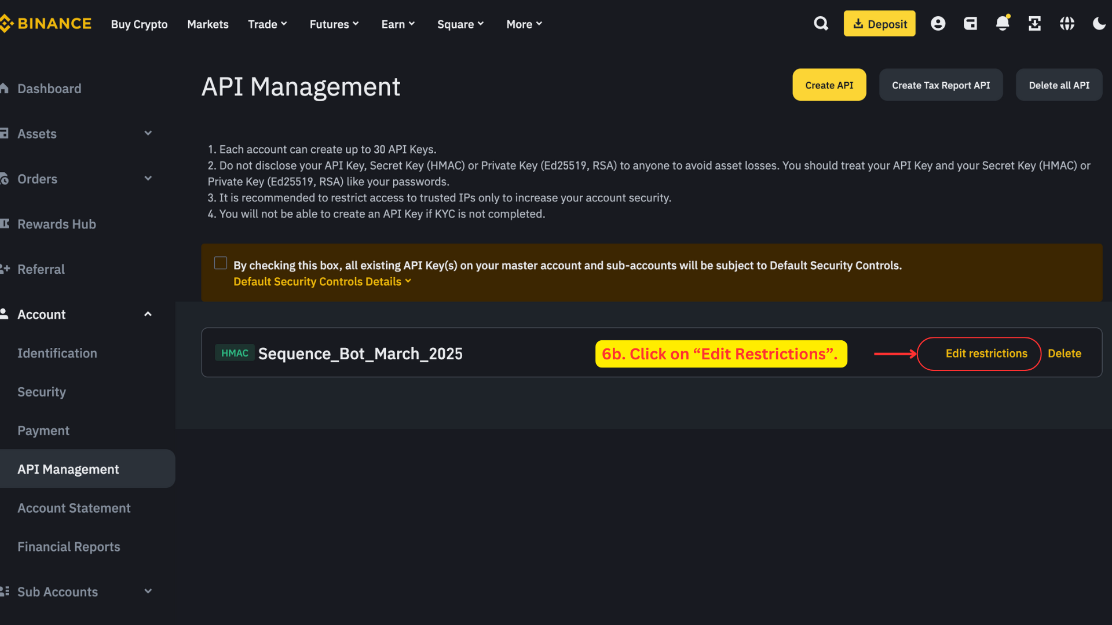This screenshot has height=625, width=1112.
Task: Click the Delete all API button
Action: [1059, 85]
